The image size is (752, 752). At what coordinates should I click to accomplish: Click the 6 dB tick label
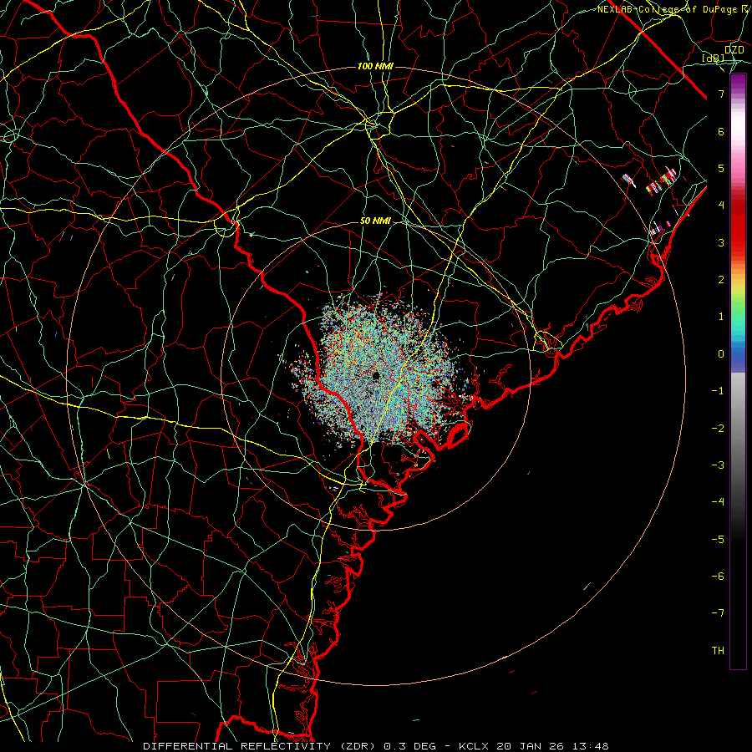pos(721,131)
